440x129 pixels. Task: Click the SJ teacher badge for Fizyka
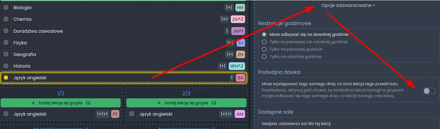(x=241, y=43)
